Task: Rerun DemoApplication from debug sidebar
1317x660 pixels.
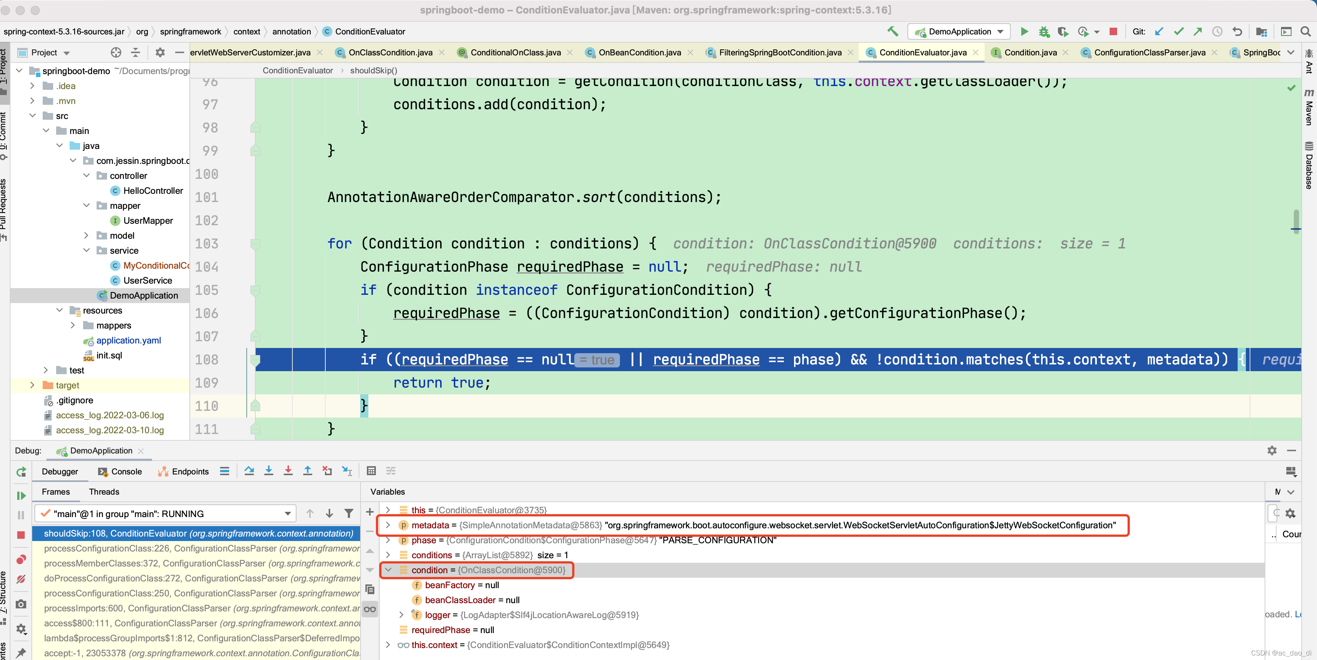Action: (21, 472)
